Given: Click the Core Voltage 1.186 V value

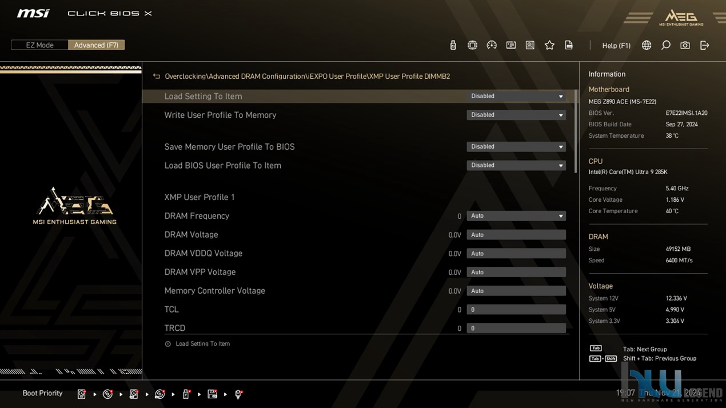Looking at the screenshot, I should click(x=675, y=200).
